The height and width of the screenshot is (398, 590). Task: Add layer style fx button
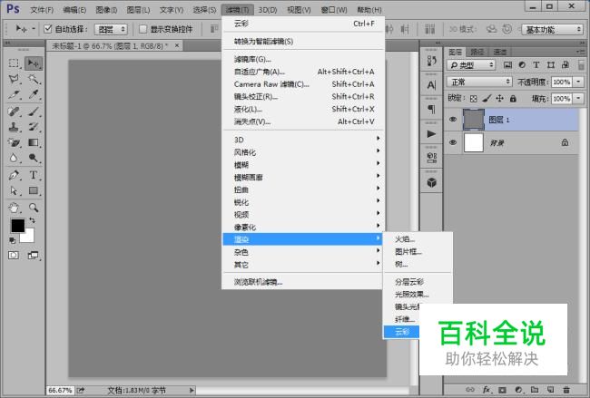pyautogui.click(x=487, y=390)
